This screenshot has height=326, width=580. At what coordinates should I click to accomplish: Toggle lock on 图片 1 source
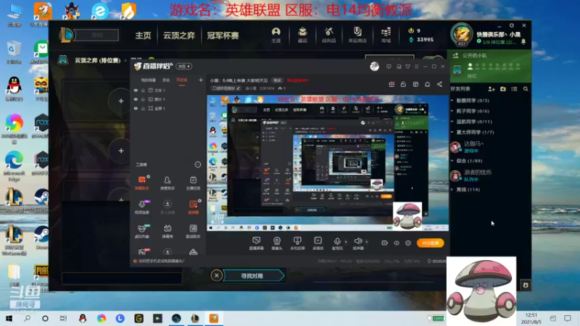(143, 99)
